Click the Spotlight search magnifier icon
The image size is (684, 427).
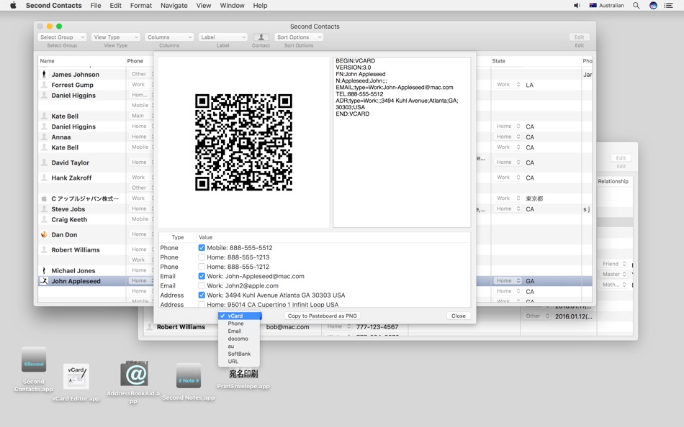click(x=636, y=6)
